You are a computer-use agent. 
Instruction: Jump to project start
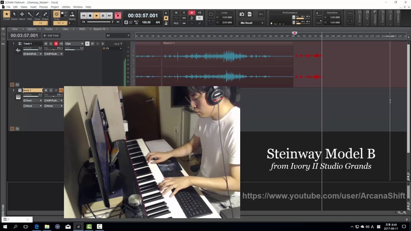point(84,22)
